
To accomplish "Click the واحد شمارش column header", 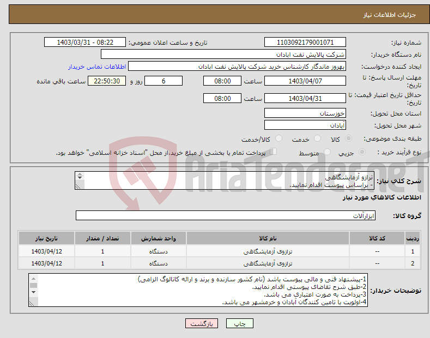I will 159,238.
